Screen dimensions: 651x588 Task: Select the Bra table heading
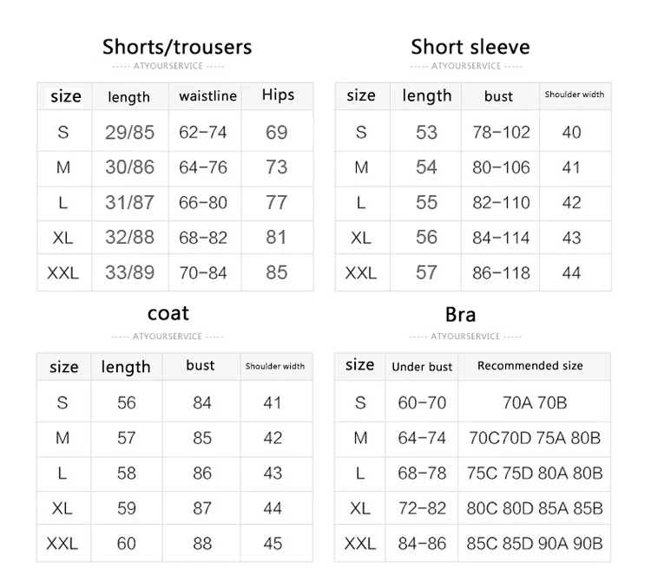point(460,315)
